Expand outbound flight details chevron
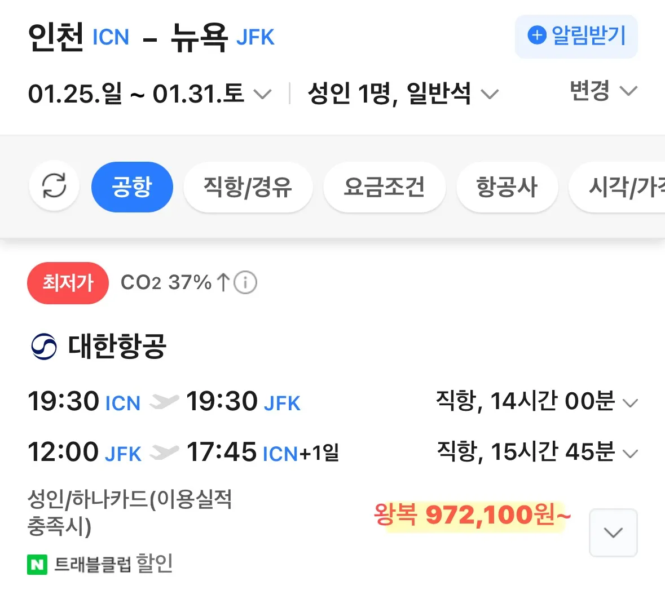This screenshot has height=612, width=665. click(x=630, y=403)
